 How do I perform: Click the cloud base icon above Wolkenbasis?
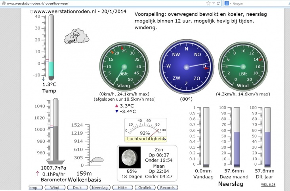point(96,160)
